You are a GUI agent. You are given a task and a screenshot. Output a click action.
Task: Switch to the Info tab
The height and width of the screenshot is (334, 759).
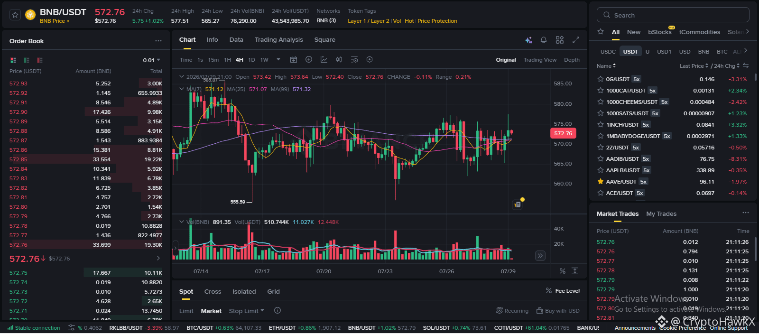[213, 40]
